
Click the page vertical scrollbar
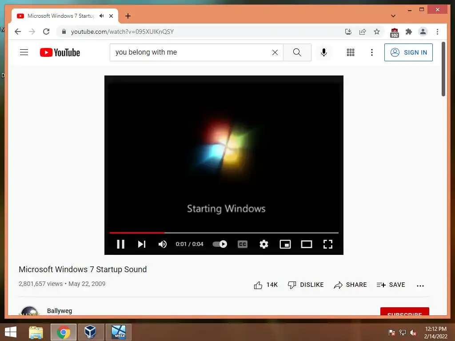click(443, 69)
